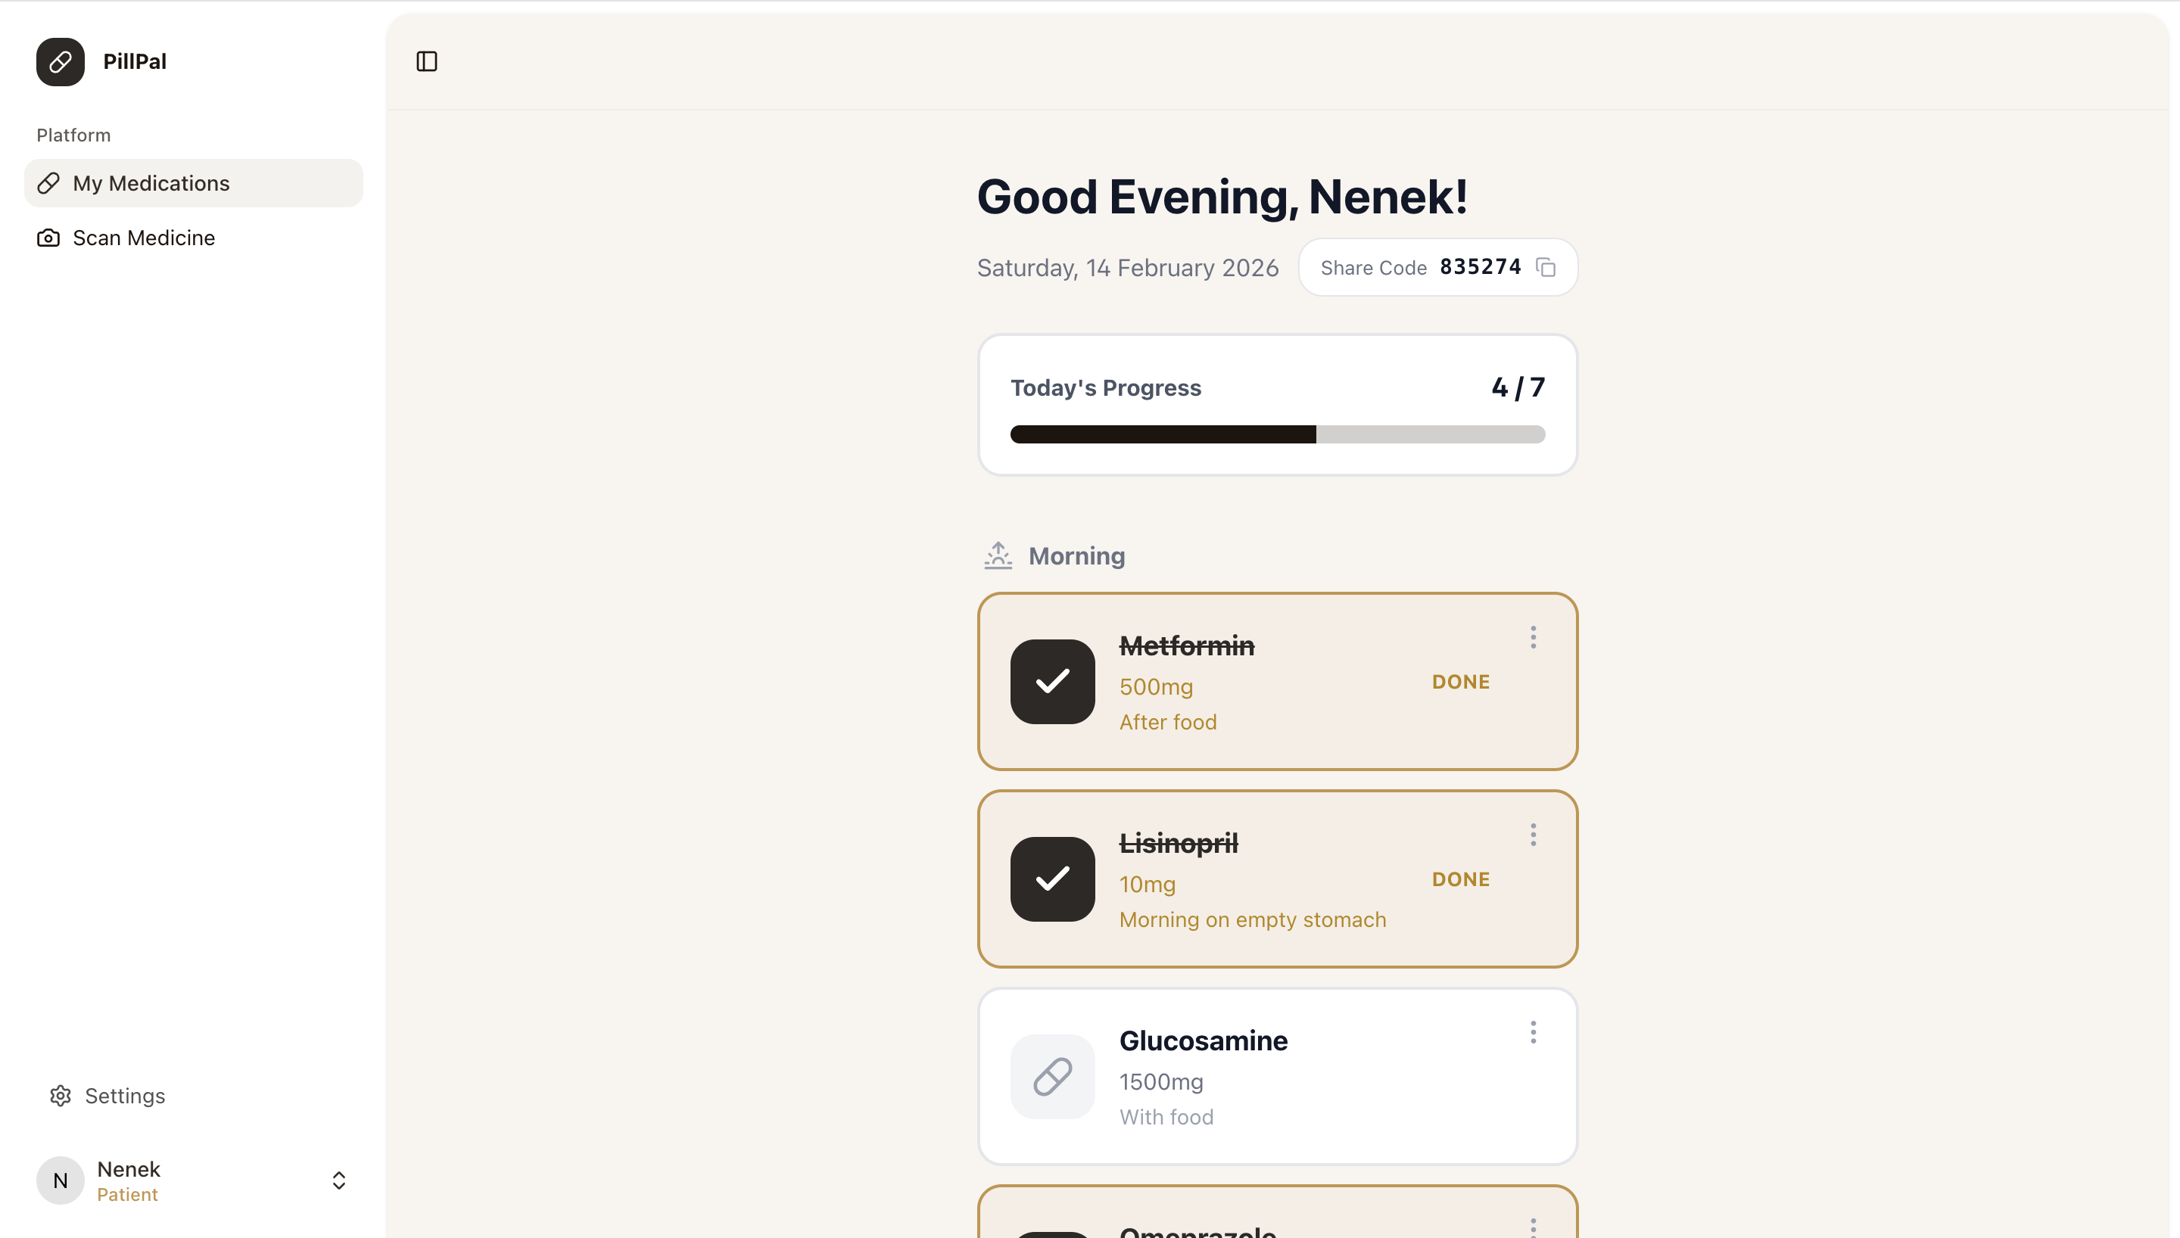Copy the share code 835274

[1546, 268]
